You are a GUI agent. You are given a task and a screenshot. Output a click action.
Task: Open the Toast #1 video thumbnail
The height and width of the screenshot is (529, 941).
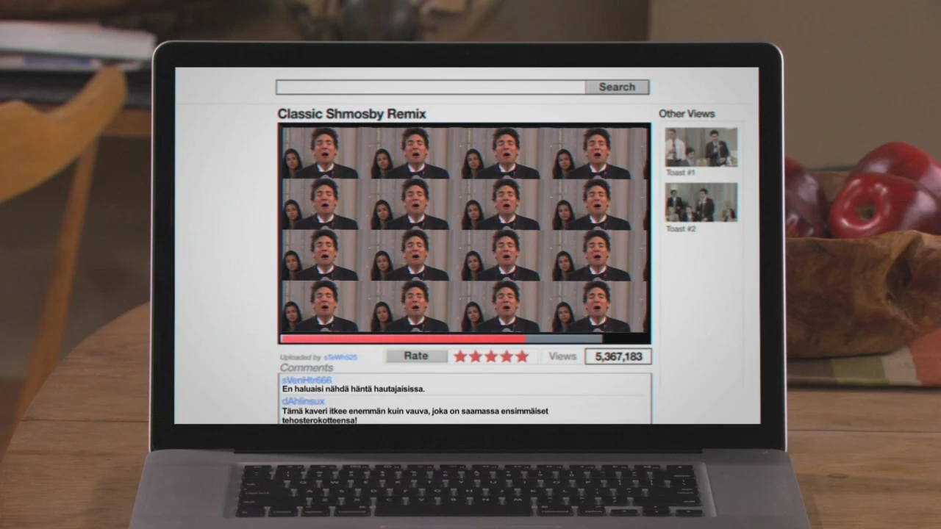point(701,147)
